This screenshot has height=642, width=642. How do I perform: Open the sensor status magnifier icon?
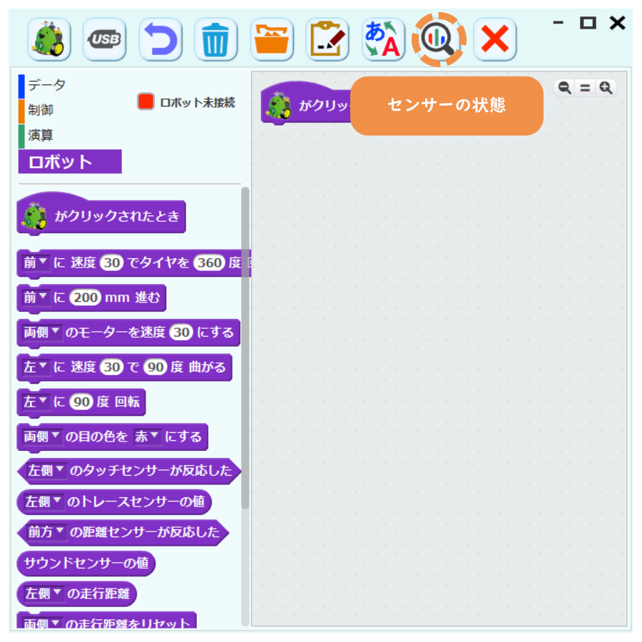click(439, 39)
